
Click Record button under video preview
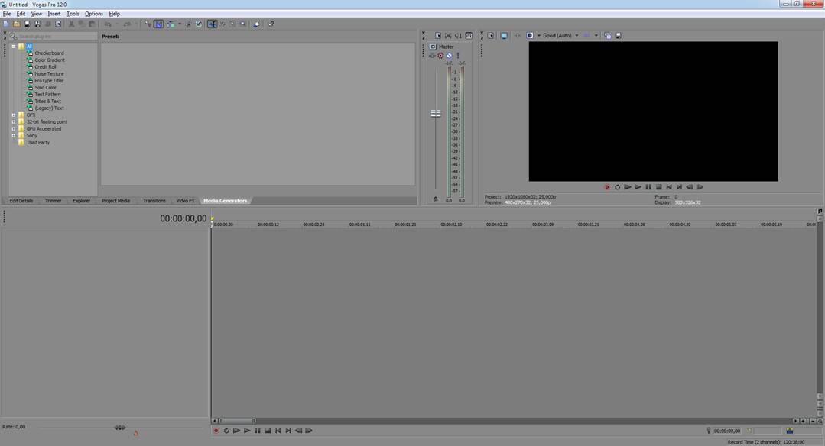tap(606, 187)
